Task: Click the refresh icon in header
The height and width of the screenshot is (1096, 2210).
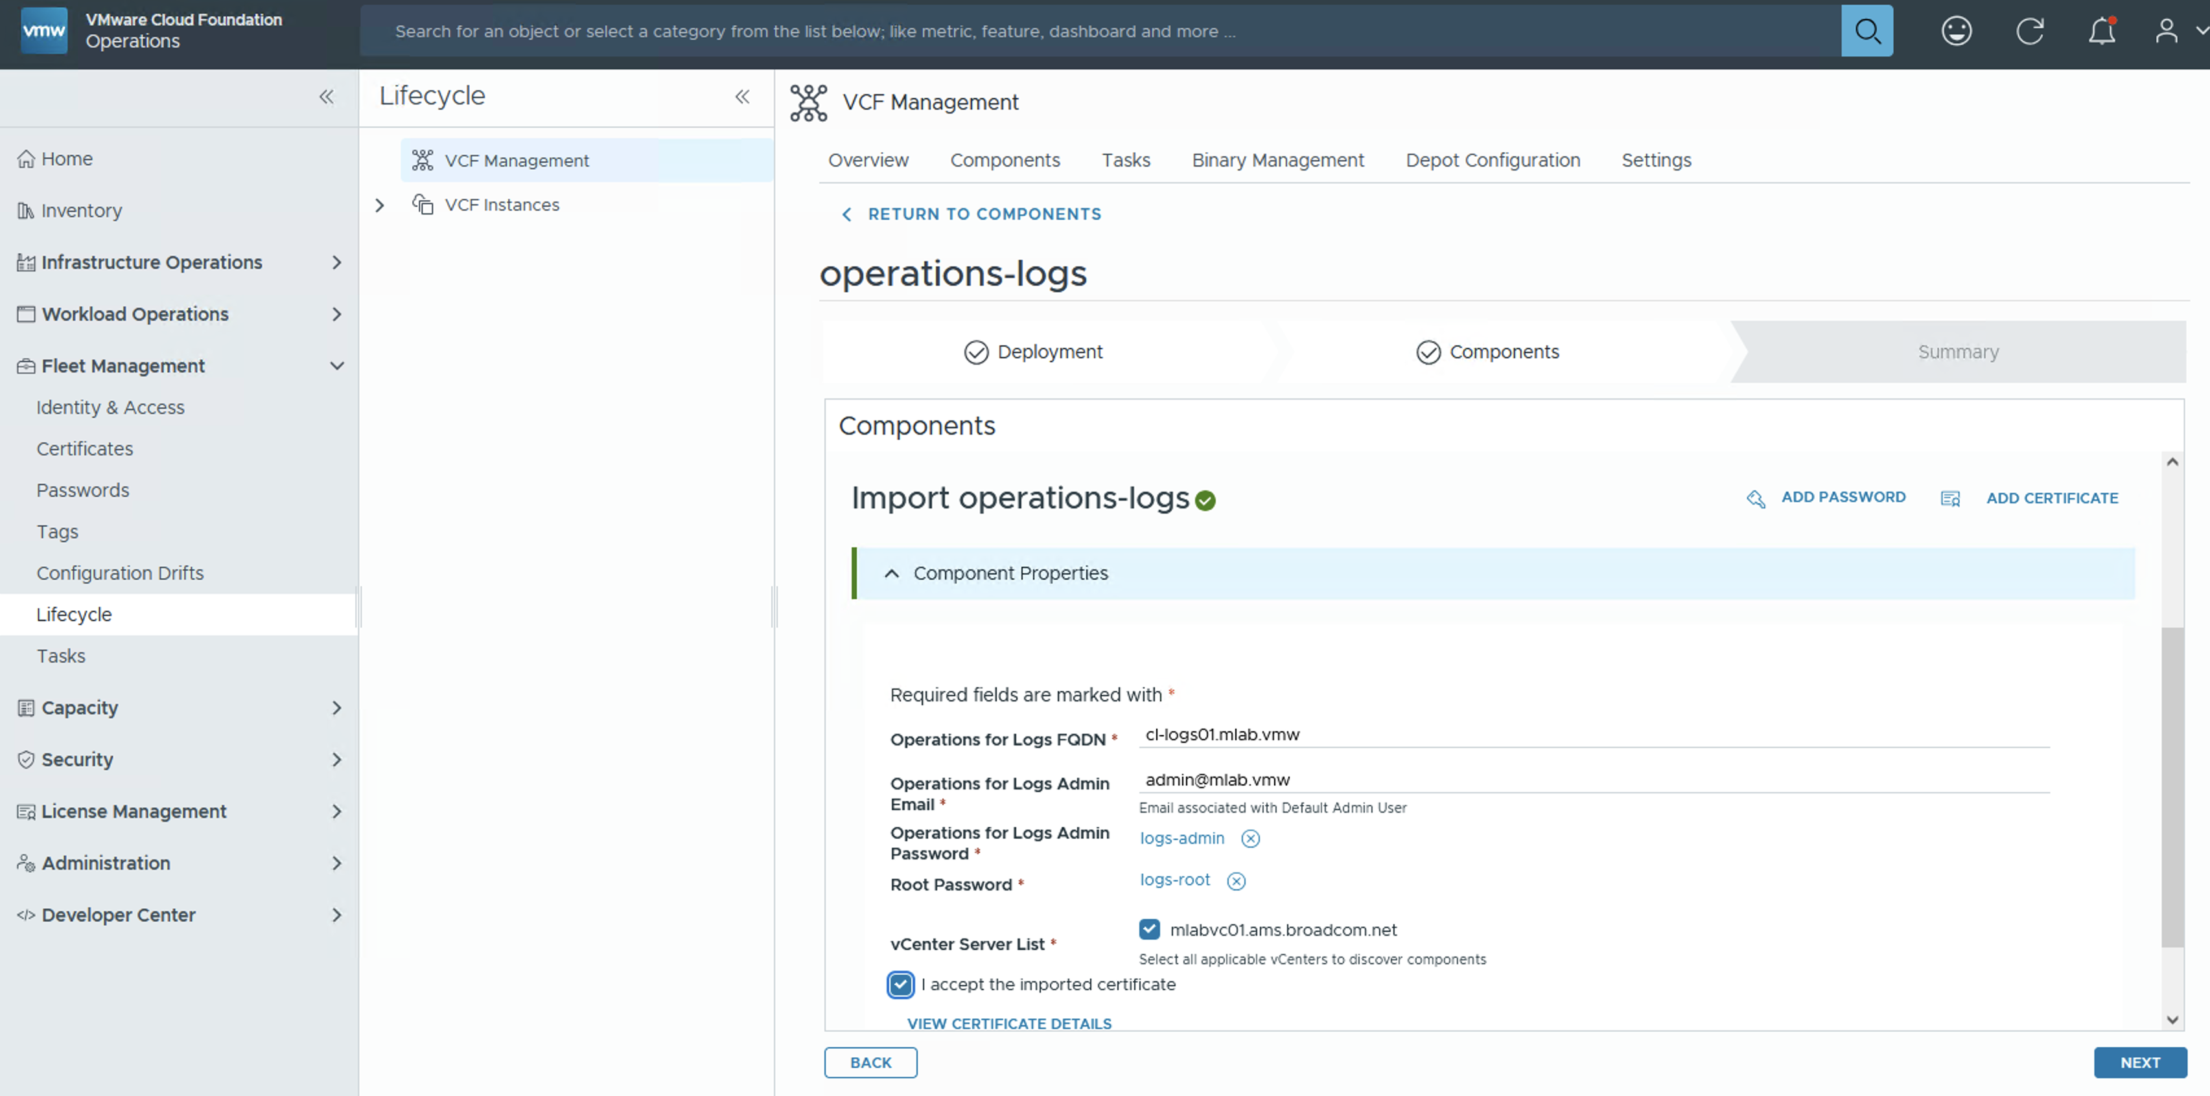Action: (x=2029, y=32)
